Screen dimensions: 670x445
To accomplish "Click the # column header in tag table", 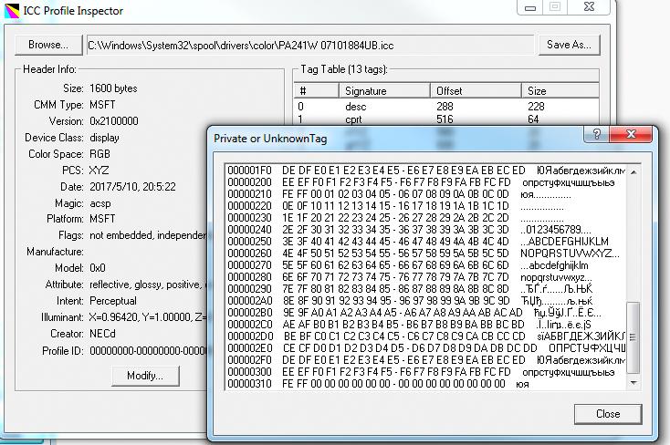I will [316, 91].
